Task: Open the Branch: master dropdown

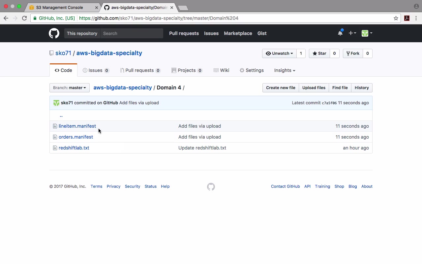Action: coord(70,88)
